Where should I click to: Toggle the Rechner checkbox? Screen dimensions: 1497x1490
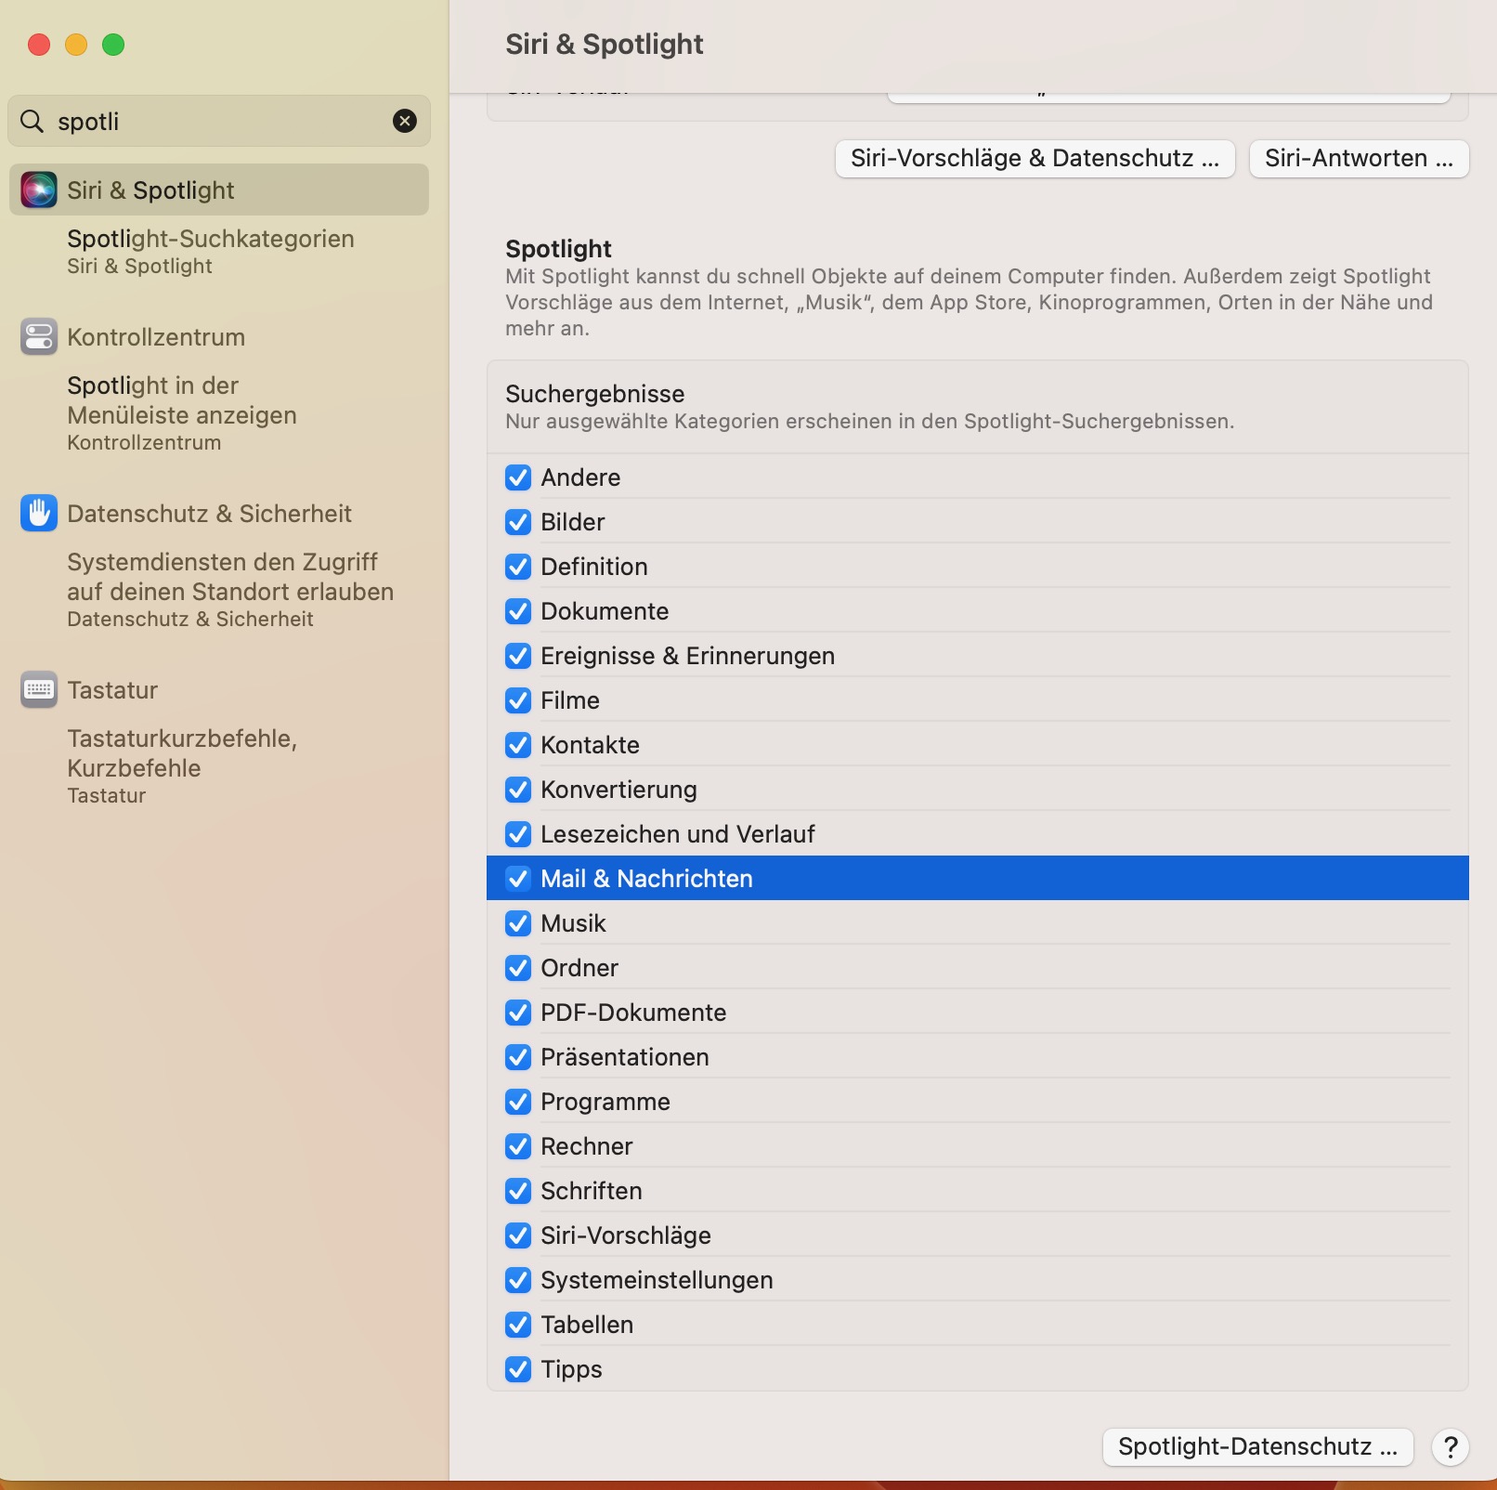tap(518, 1146)
